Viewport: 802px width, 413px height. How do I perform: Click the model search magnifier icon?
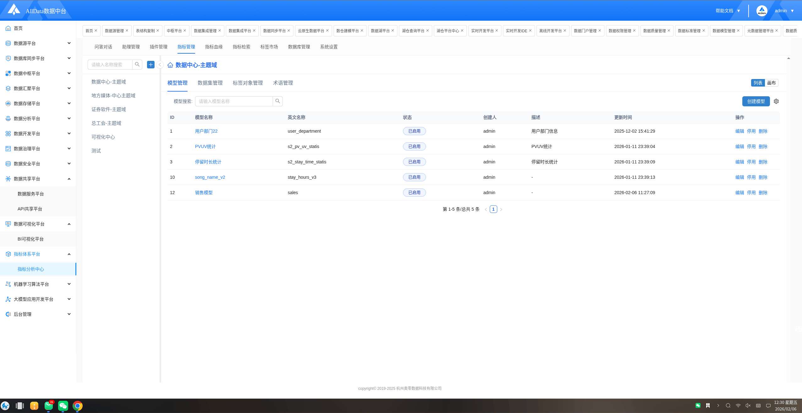[278, 101]
